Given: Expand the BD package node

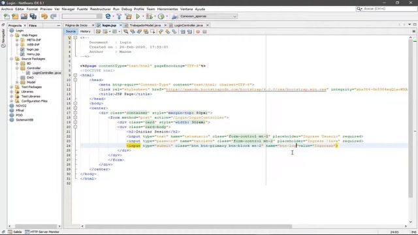Looking at the screenshot, I should 17,64.
